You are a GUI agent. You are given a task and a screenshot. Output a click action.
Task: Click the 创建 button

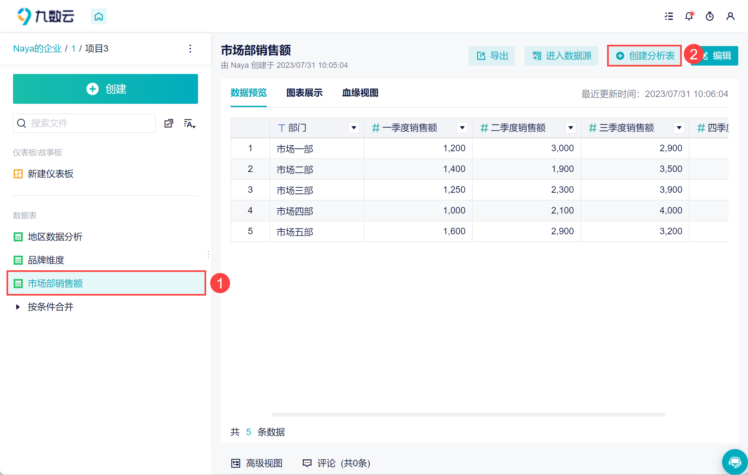click(106, 89)
